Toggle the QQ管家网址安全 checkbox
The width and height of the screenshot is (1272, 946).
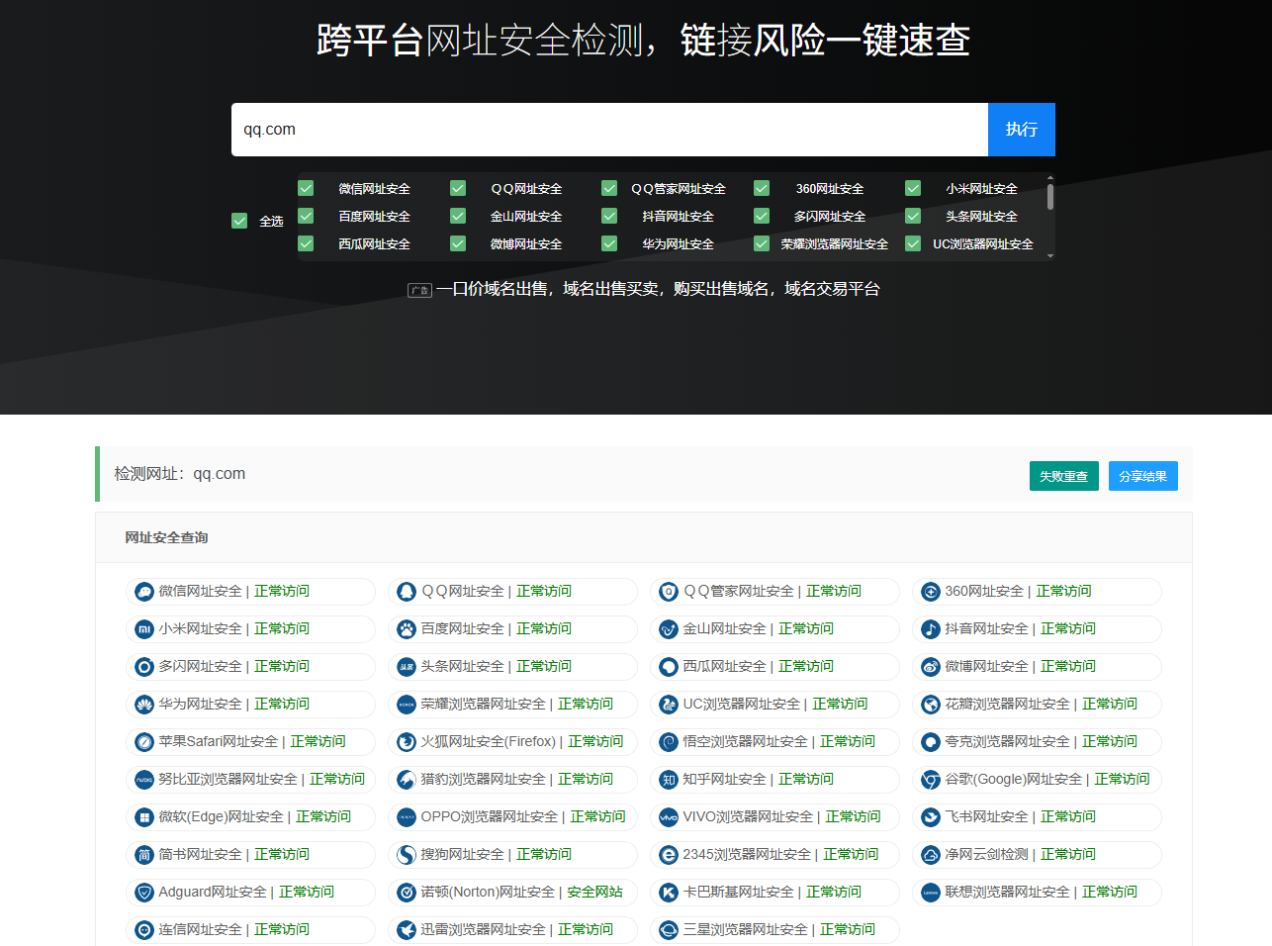pyautogui.click(x=609, y=188)
